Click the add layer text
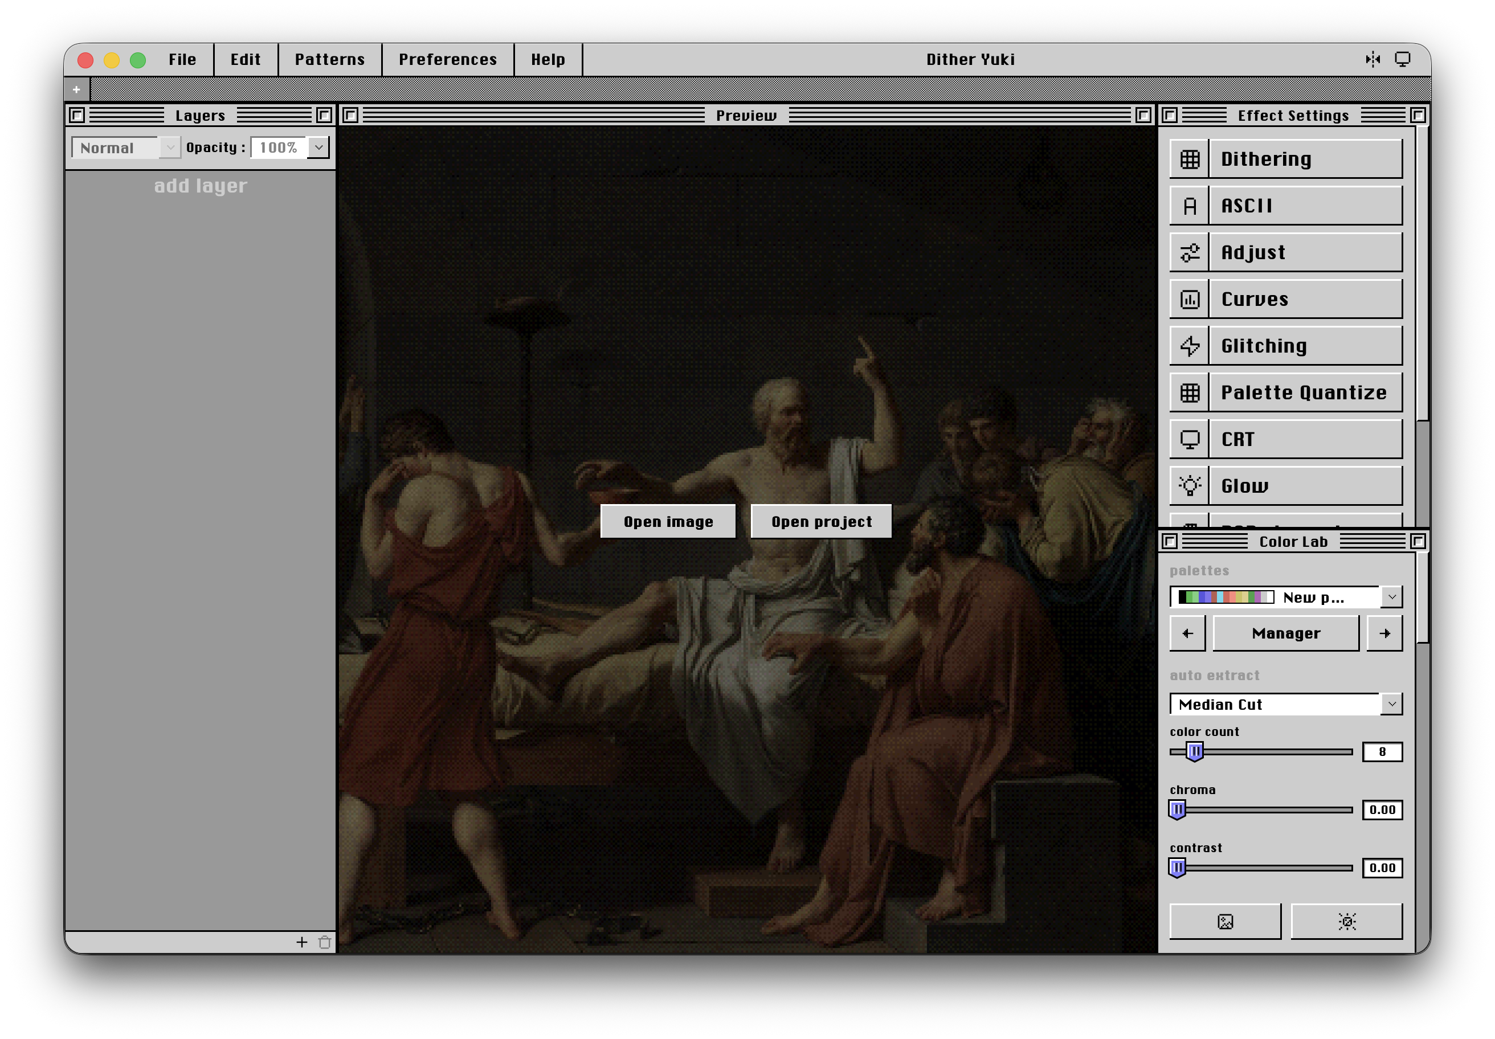Screen dimensions: 1495x1039 (201, 186)
